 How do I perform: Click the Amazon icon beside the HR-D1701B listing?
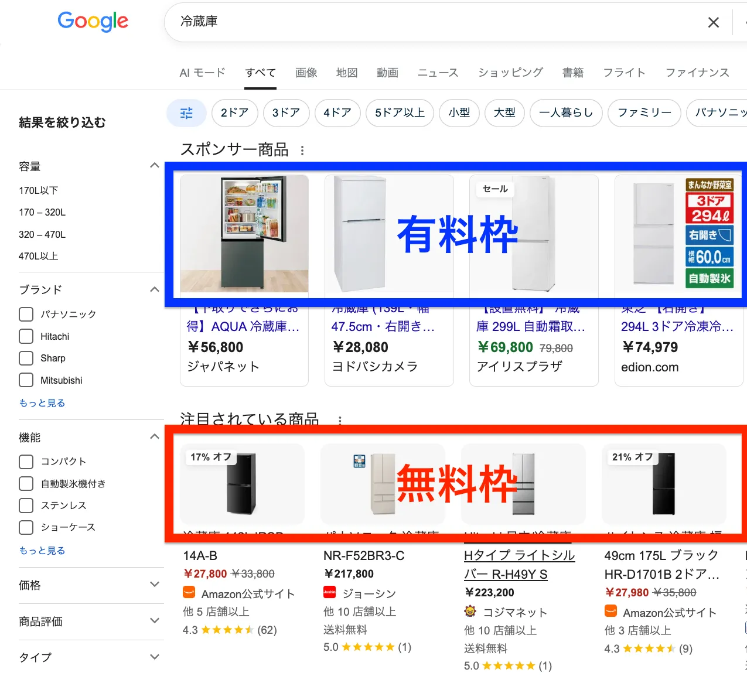tap(610, 612)
